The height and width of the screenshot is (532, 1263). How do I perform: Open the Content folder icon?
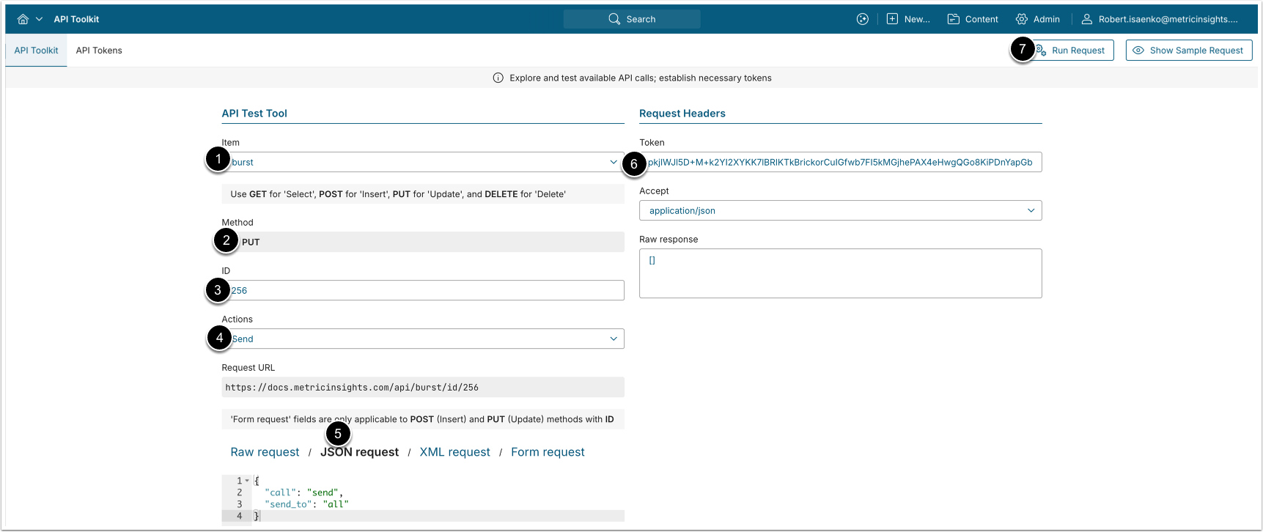tap(954, 19)
